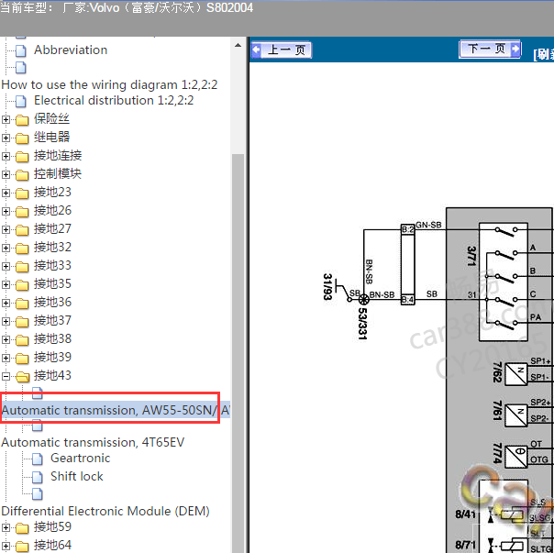Open the Abbreviation document
The height and width of the screenshot is (553, 554).
71,50
